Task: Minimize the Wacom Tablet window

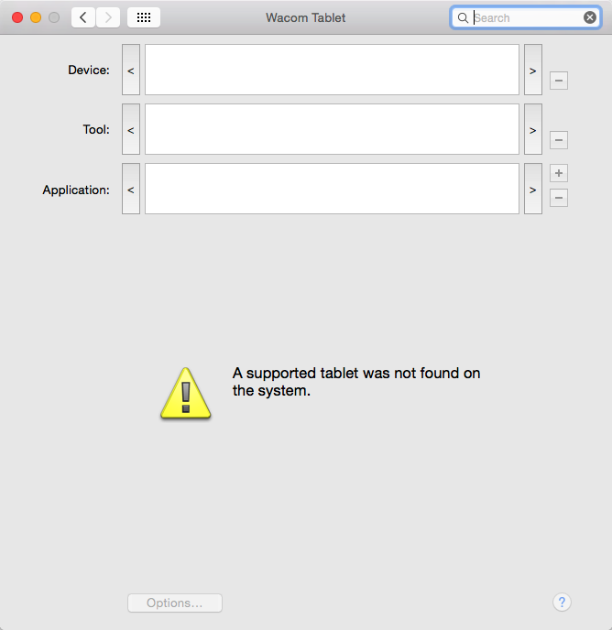Action: tap(36, 17)
